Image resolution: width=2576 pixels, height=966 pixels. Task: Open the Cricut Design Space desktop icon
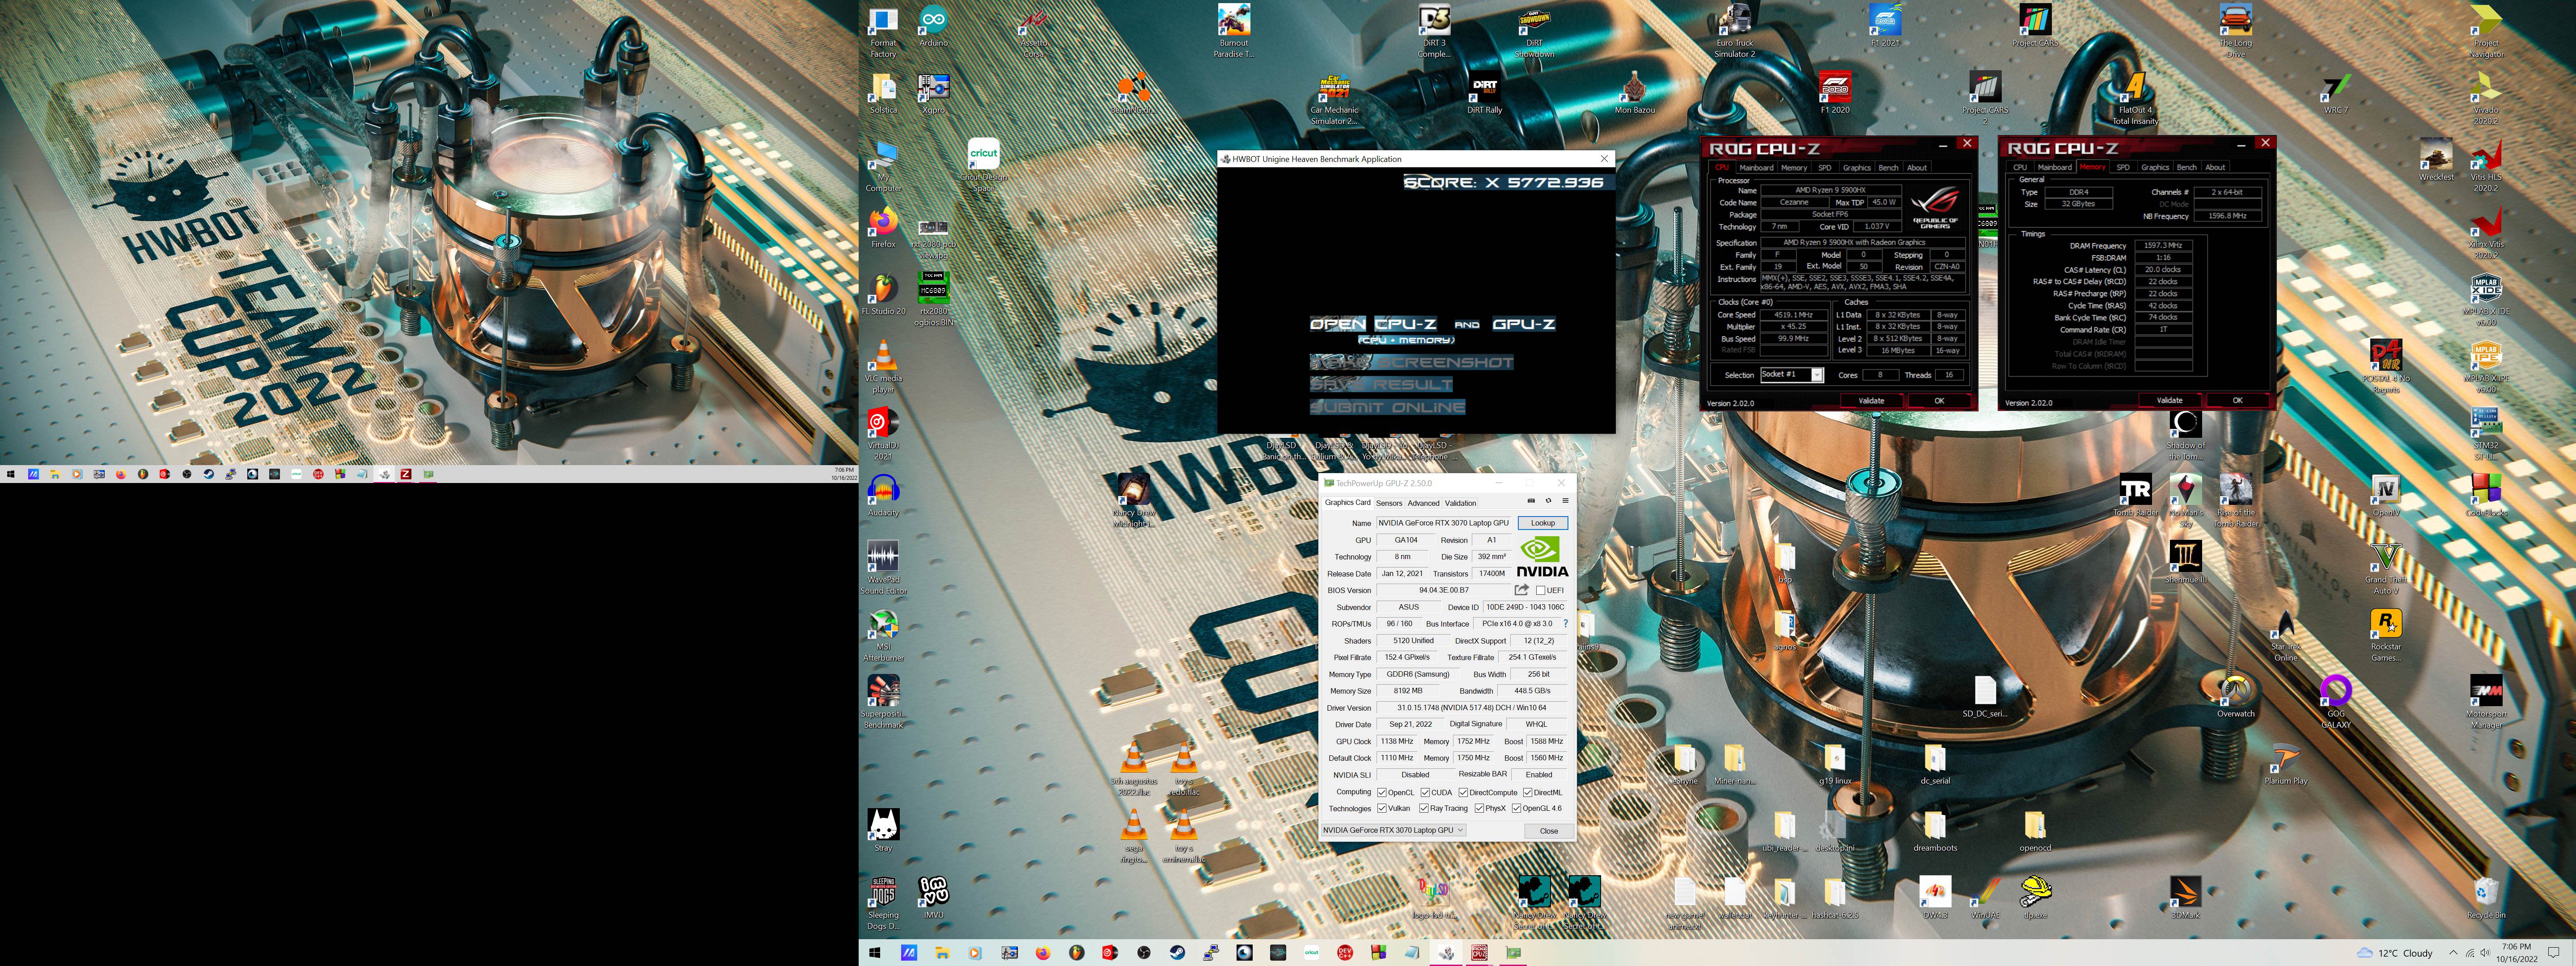point(984,167)
